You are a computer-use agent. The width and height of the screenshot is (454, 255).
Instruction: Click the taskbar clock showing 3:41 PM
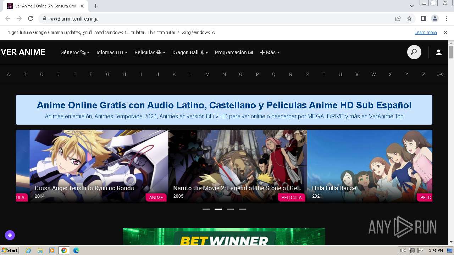click(436, 250)
